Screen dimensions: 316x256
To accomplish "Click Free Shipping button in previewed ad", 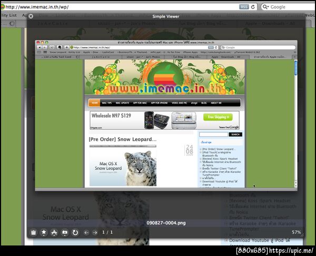I will 218,117.
